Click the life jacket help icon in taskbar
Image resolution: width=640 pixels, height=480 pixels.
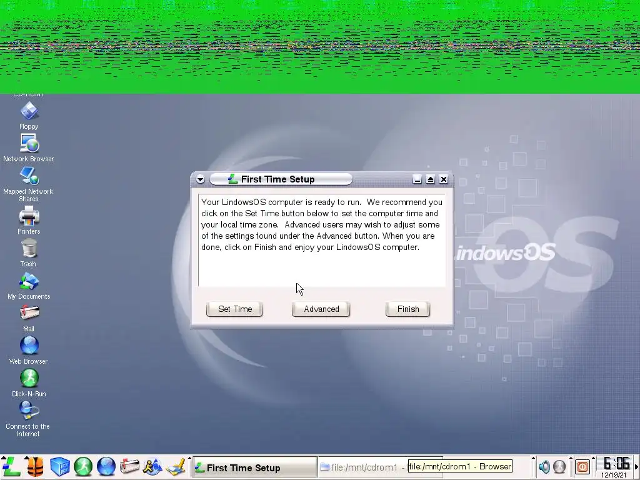(x=35, y=466)
